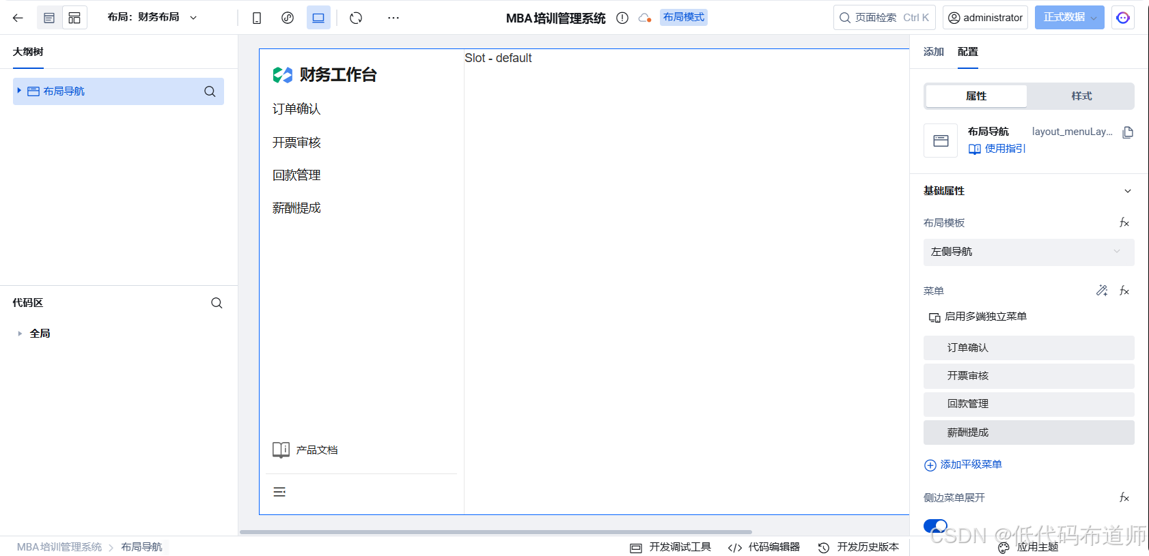Viewport: 1149px width, 556px height.
Task: Enable 启用多端独立菜单 option
Action: pyautogui.click(x=978, y=317)
